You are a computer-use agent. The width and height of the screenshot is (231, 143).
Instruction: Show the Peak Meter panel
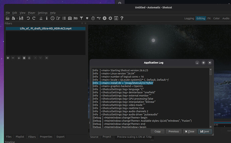(41, 18)
